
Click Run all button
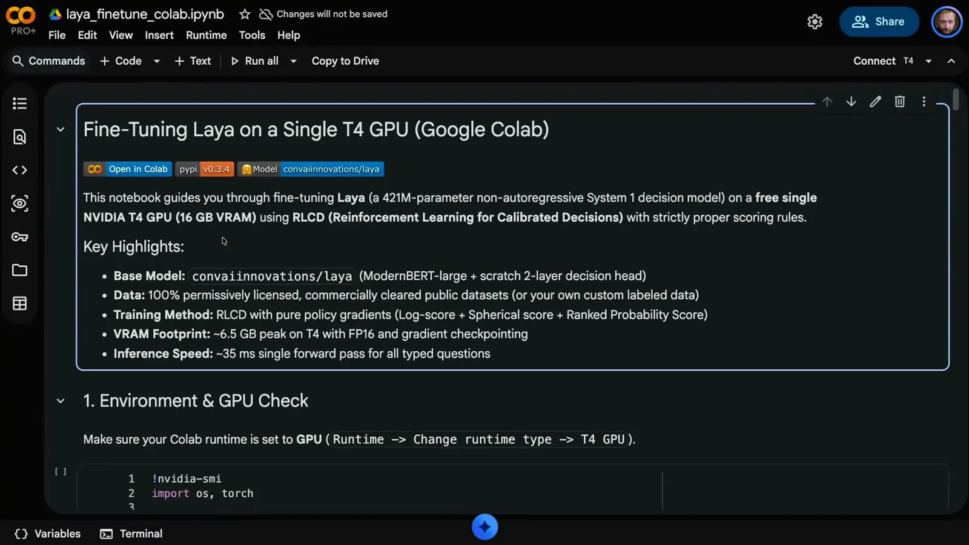tap(255, 61)
